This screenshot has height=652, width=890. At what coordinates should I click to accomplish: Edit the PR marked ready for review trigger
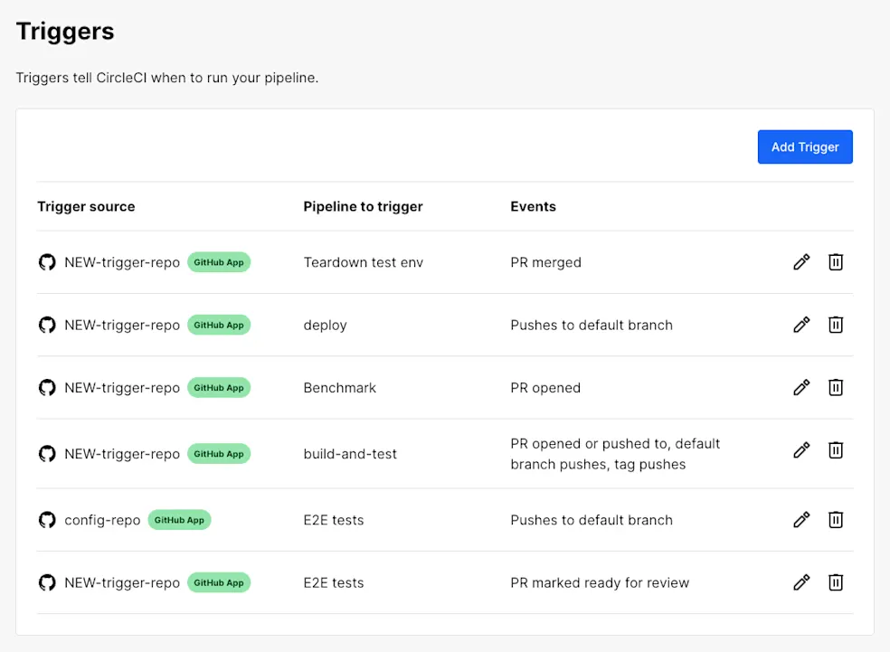[x=801, y=582]
